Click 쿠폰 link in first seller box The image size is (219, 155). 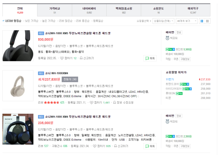pyautogui.click(x=176, y=59)
